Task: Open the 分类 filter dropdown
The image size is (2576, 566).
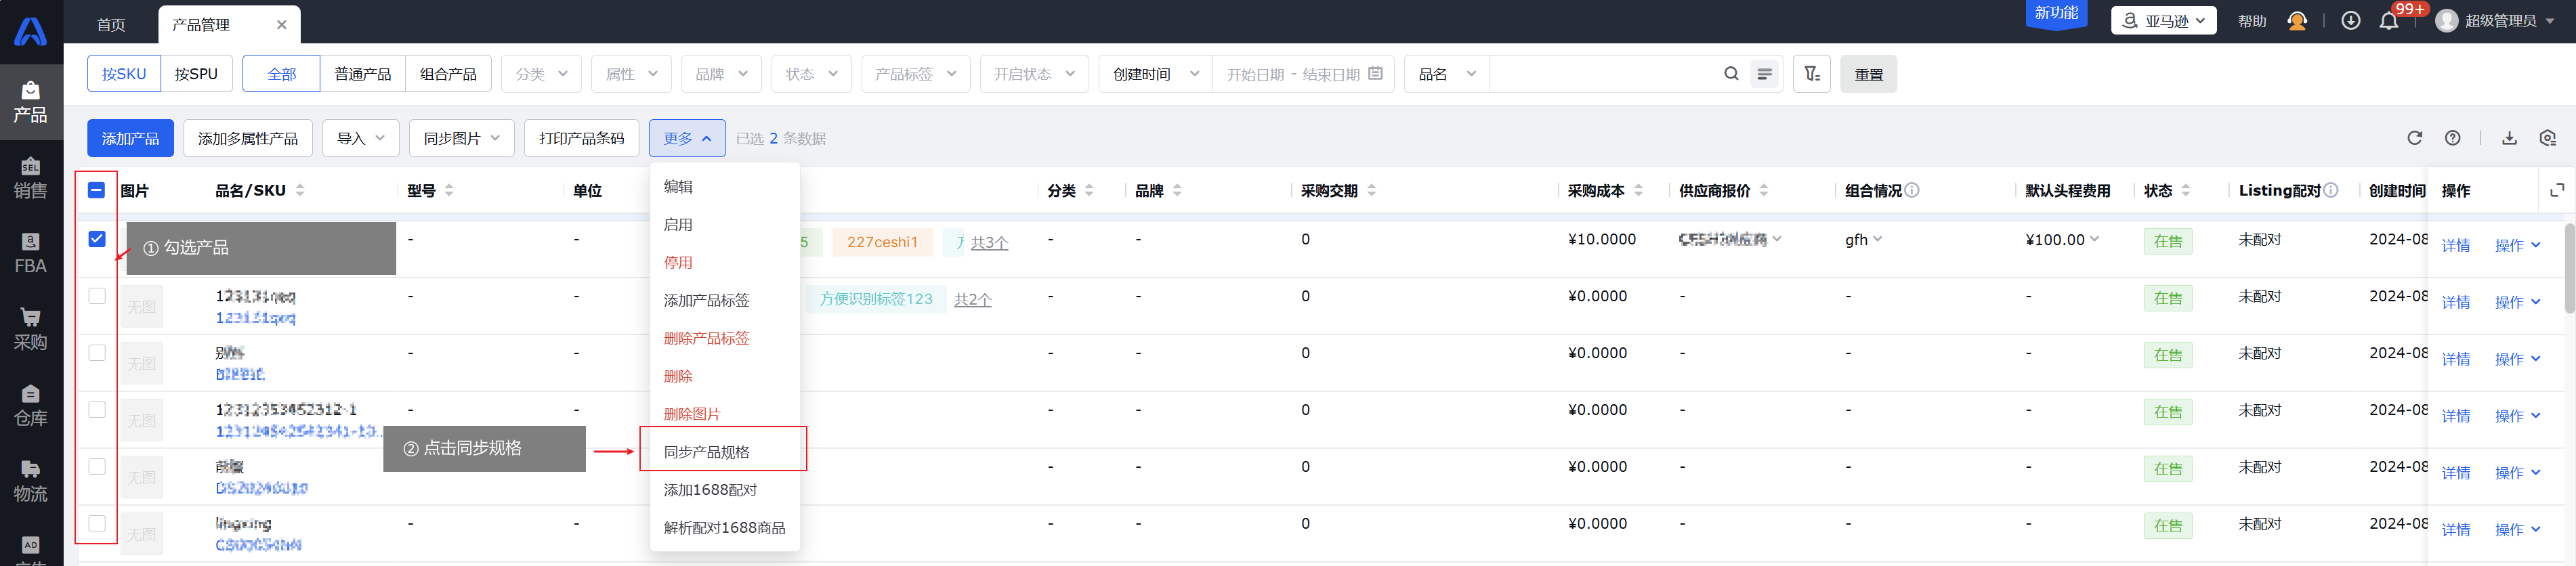Action: 541,74
